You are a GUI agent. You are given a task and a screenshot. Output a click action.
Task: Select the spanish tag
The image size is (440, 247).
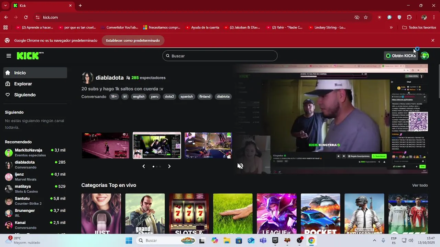[x=187, y=97]
